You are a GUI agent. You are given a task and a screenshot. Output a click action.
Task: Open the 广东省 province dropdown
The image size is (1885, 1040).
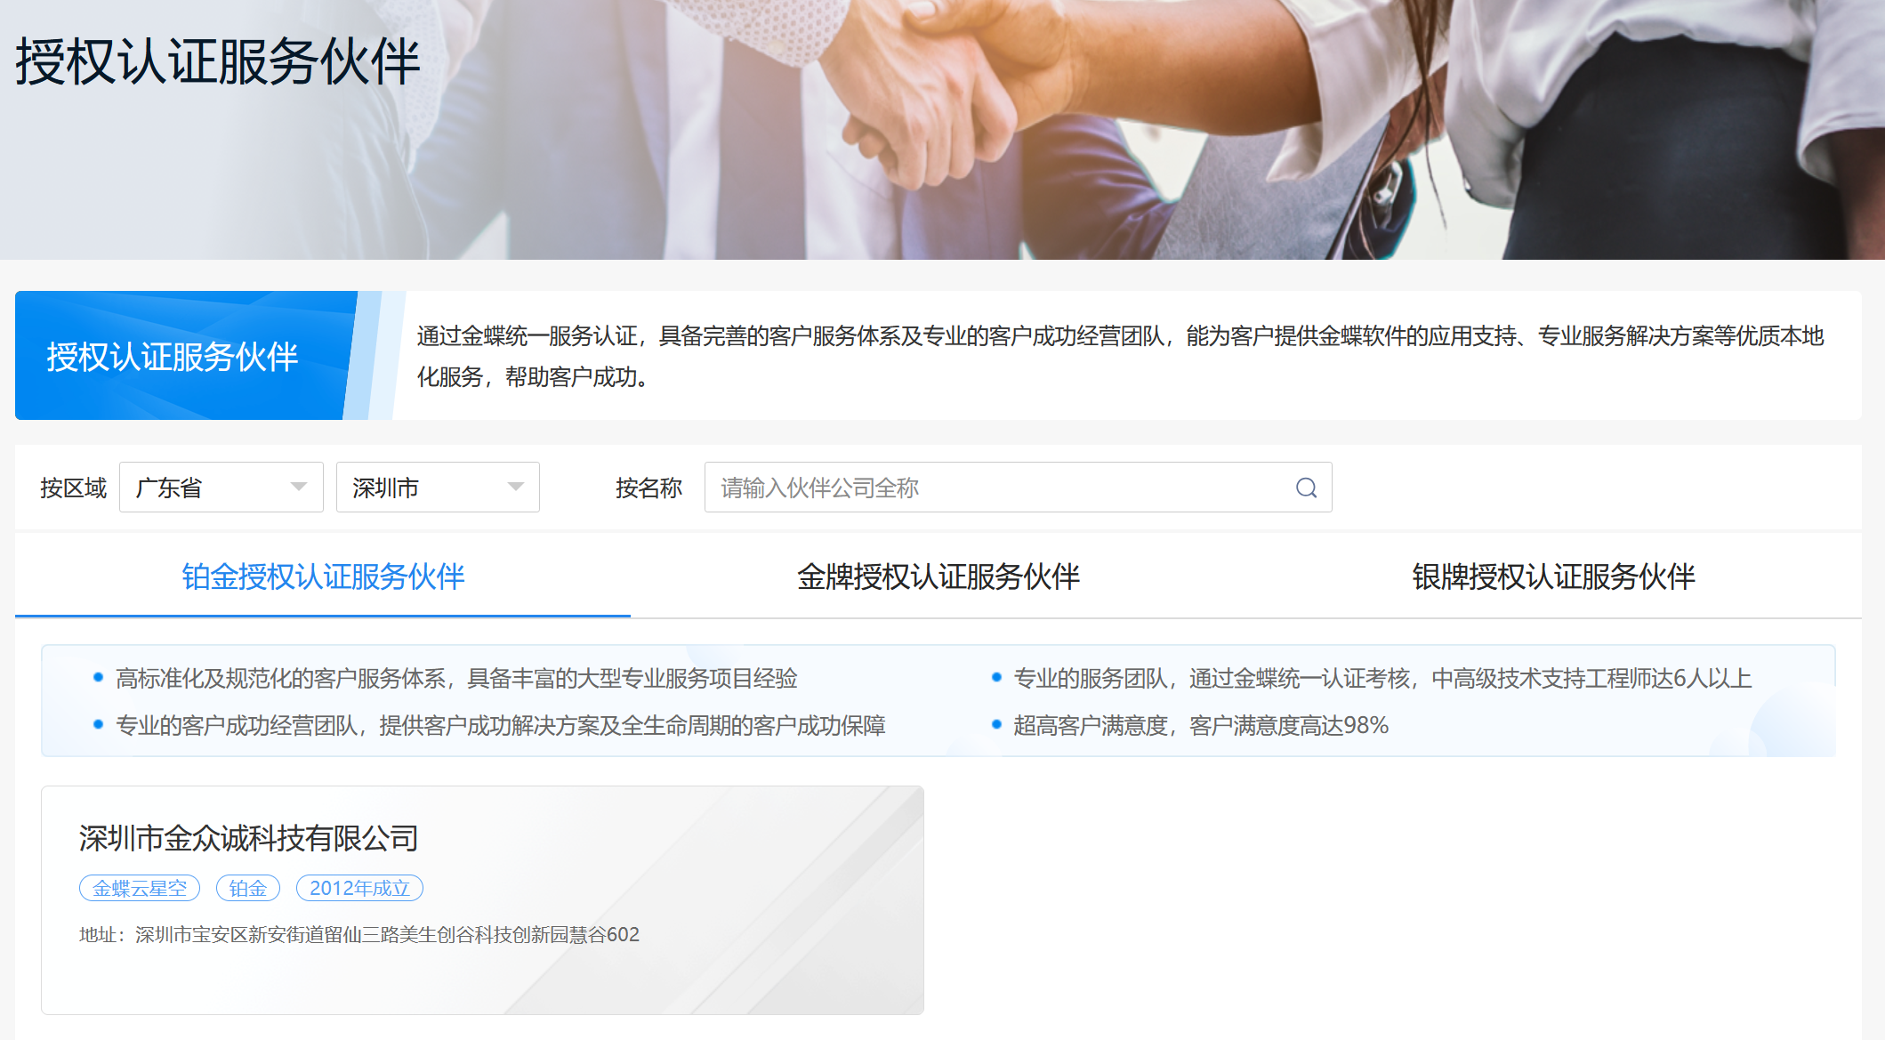221,488
